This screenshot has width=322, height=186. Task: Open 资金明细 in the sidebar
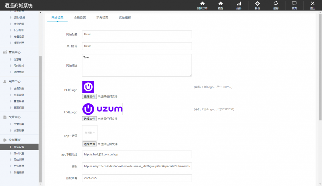pyautogui.click(x=19, y=24)
